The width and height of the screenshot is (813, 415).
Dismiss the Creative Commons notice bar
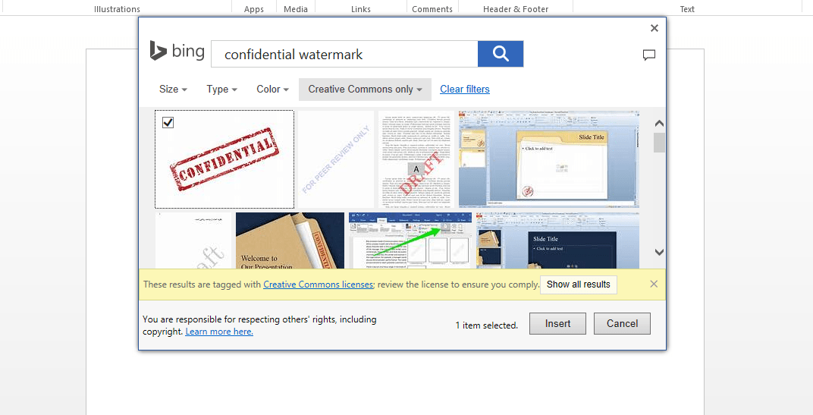(x=654, y=284)
